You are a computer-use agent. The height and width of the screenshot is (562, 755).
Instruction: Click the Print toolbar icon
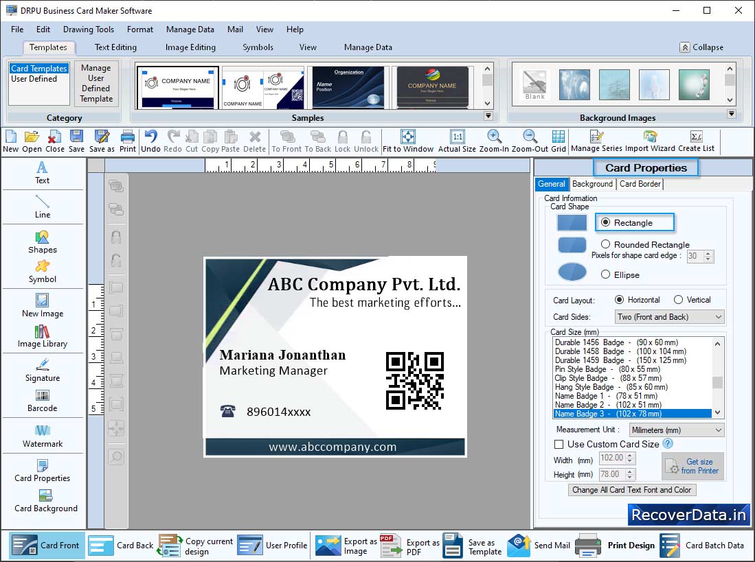coord(128,142)
